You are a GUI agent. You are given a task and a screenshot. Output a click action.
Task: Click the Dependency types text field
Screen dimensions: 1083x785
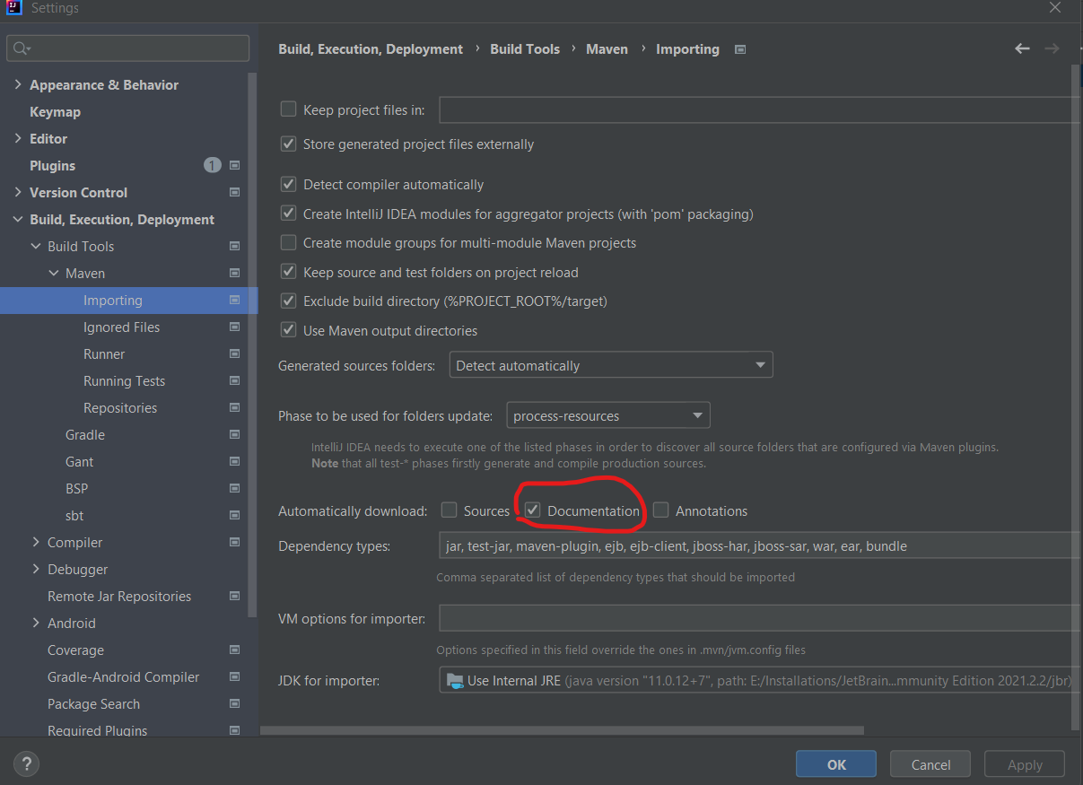click(759, 545)
